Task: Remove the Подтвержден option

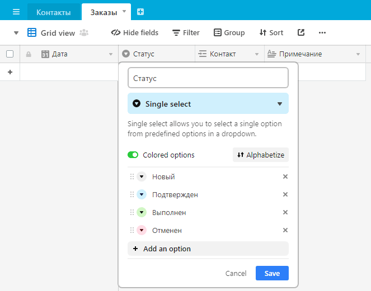Action: (x=285, y=194)
